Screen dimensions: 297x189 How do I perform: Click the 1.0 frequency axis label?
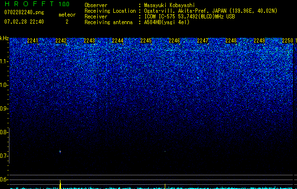tap(4, 85)
